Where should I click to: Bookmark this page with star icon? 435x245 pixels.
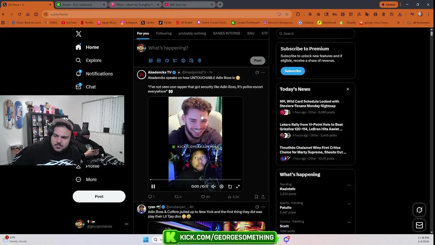(x=286, y=14)
